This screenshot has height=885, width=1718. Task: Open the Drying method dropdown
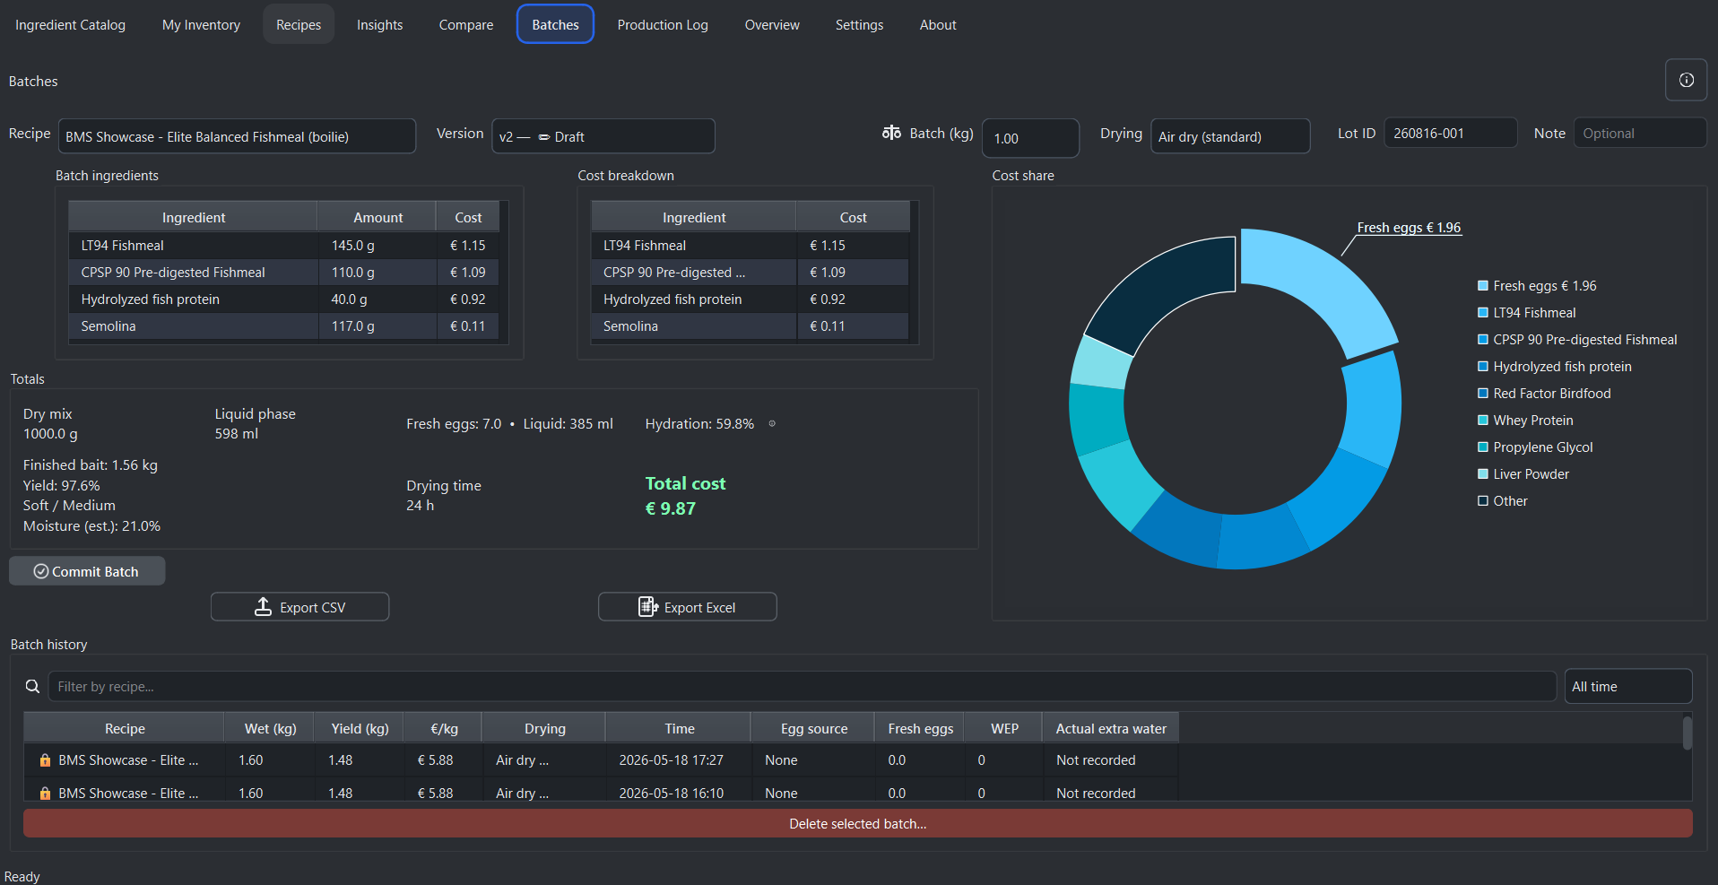pyautogui.click(x=1229, y=136)
